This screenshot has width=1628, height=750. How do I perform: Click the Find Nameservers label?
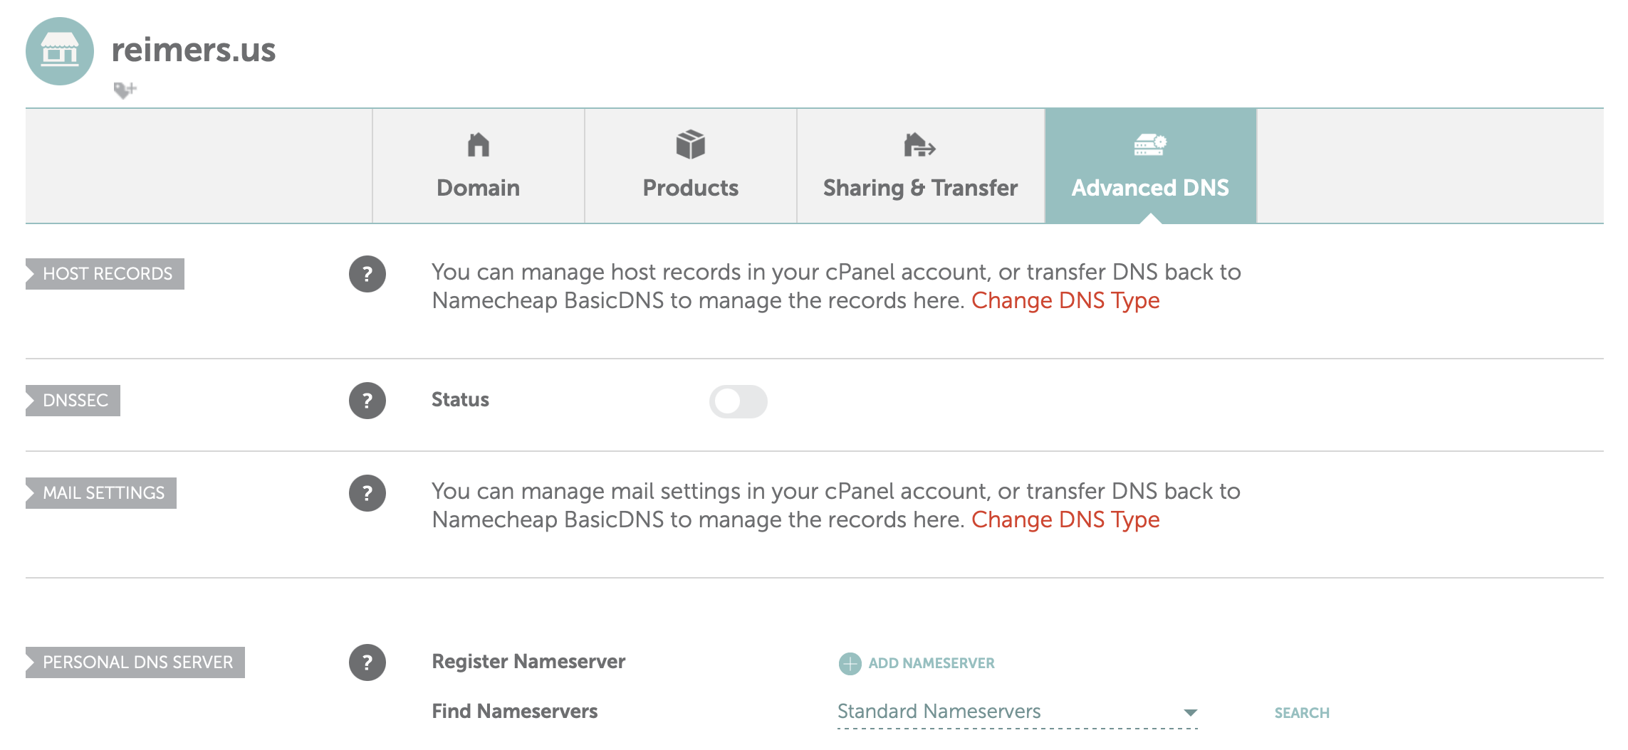pos(515,712)
